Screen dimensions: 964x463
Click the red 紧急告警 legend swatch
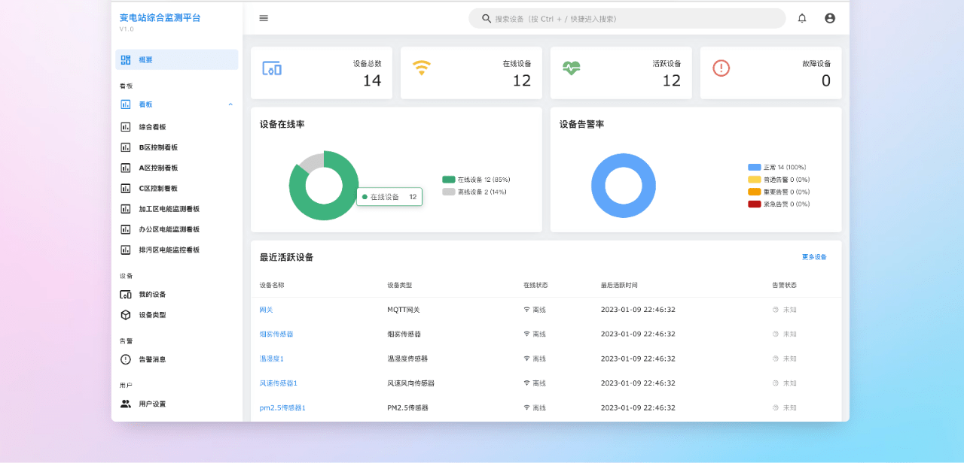754,204
